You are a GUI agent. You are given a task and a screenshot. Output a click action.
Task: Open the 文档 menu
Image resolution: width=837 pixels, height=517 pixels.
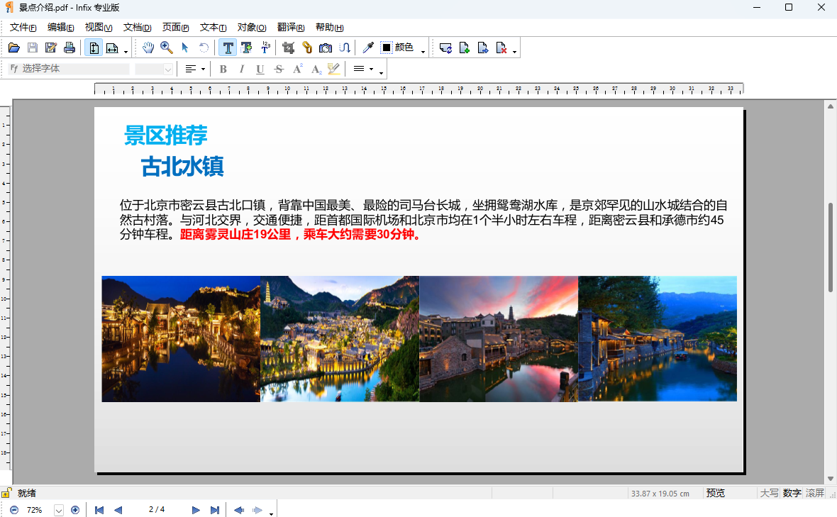click(137, 28)
